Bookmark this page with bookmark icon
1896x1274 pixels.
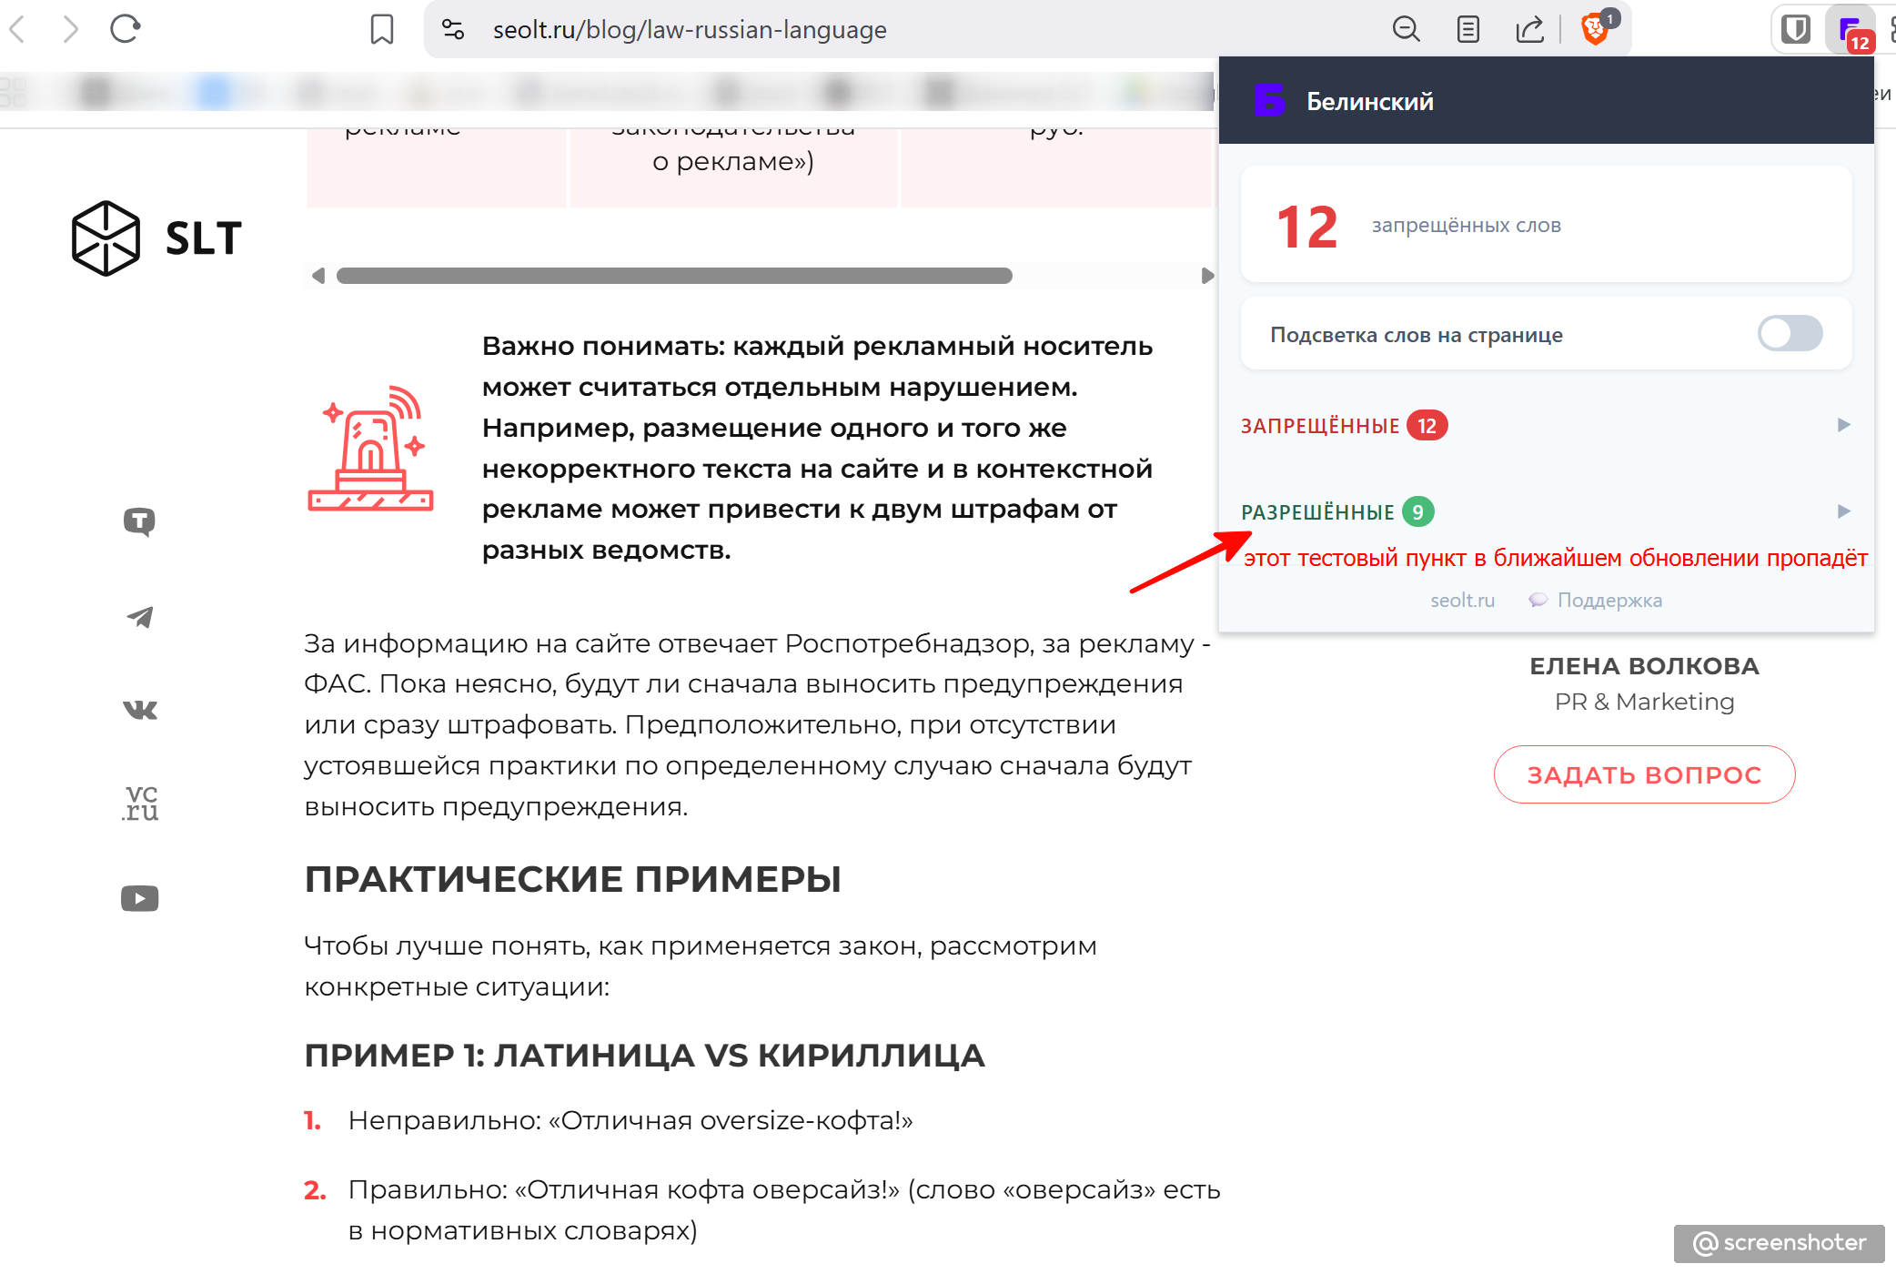pos(382,30)
